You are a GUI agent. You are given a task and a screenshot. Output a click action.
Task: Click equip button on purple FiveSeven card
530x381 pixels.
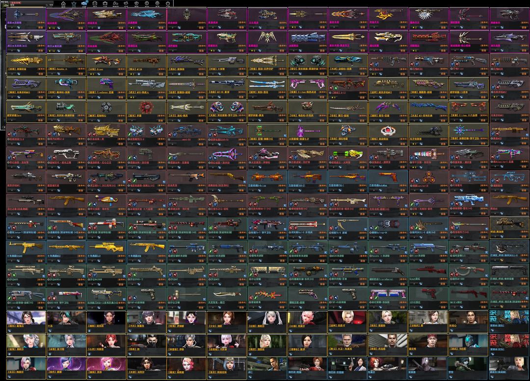(121, 97)
